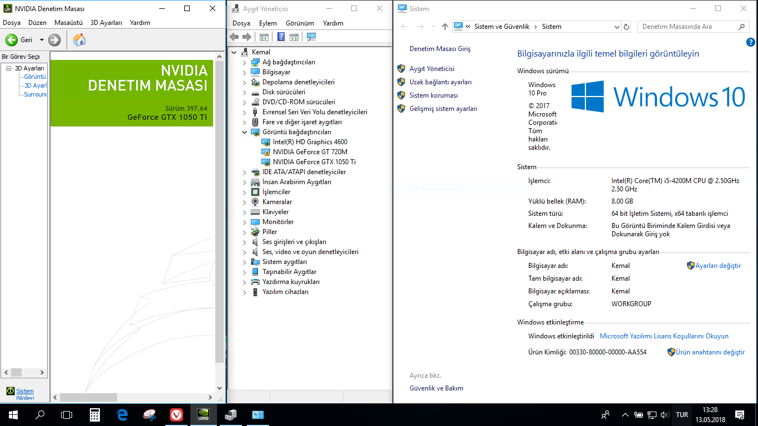Open the NVIDIA home page icon
The height and width of the screenshot is (426, 758).
pyautogui.click(x=79, y=40)
